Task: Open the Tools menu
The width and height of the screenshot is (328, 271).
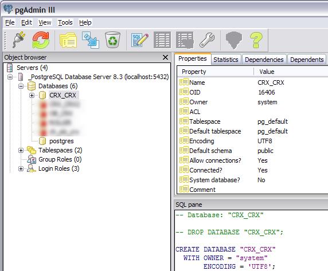Action: [x=65, y=22]
